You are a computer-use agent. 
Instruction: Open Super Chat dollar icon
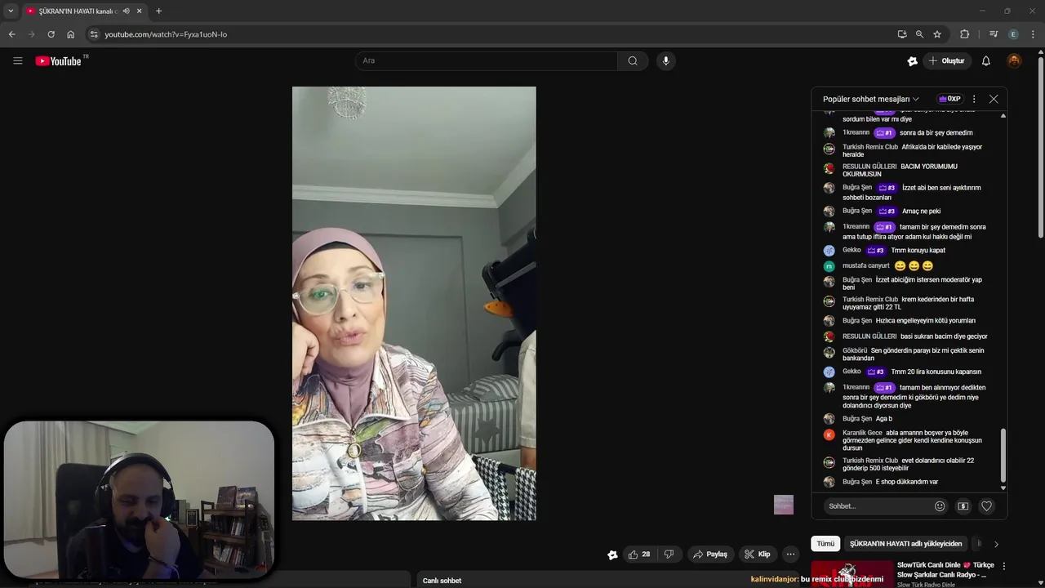[x=963, y=506]
